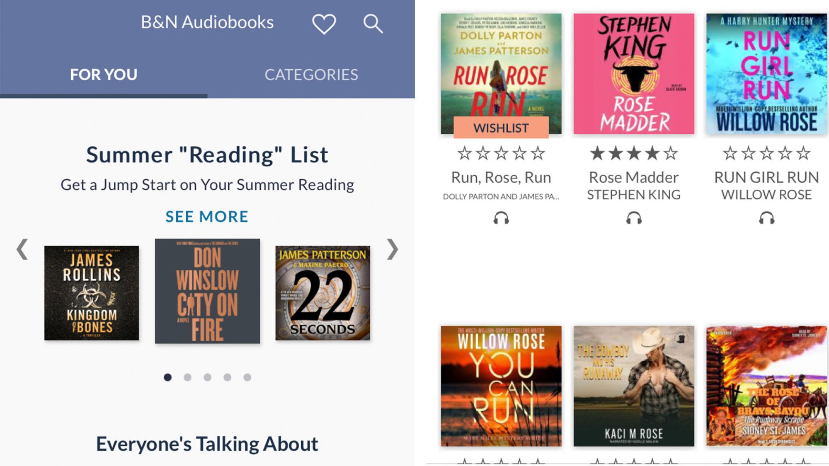This screenshot has height=466, width=829.
Task: Open the City on Fire audiobook cover
Action: click(x=207, y=291)
